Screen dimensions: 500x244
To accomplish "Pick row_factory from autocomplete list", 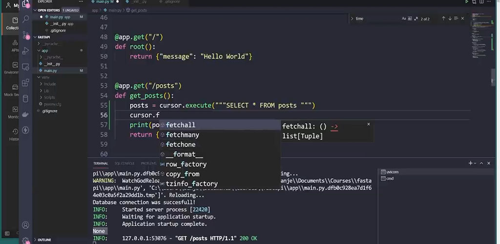I will 220,164.
